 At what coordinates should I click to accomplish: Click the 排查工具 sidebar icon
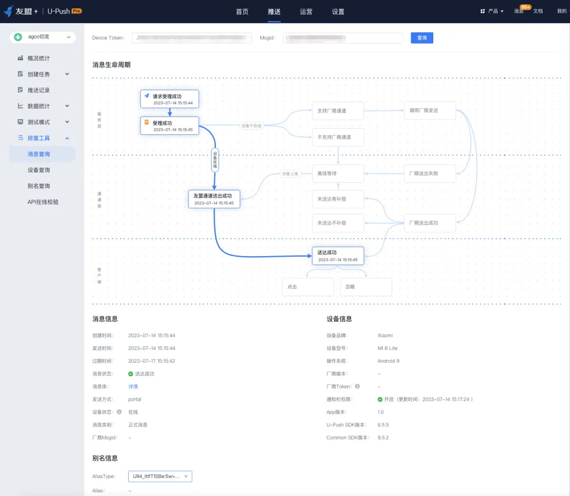click(x=21, y=138)
